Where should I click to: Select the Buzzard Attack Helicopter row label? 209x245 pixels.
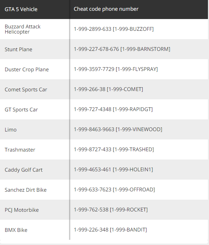point(22,29)
